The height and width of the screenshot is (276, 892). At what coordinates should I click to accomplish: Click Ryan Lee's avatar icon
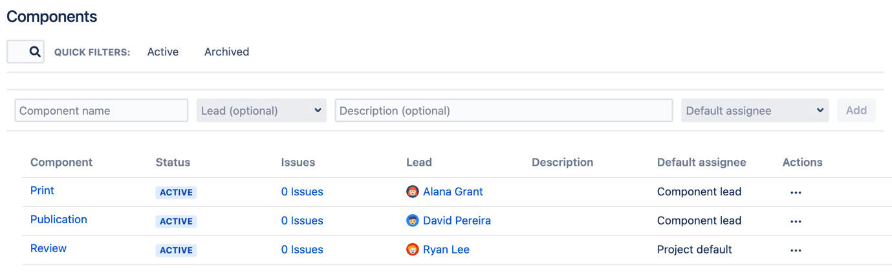click(x=413, y=250)
